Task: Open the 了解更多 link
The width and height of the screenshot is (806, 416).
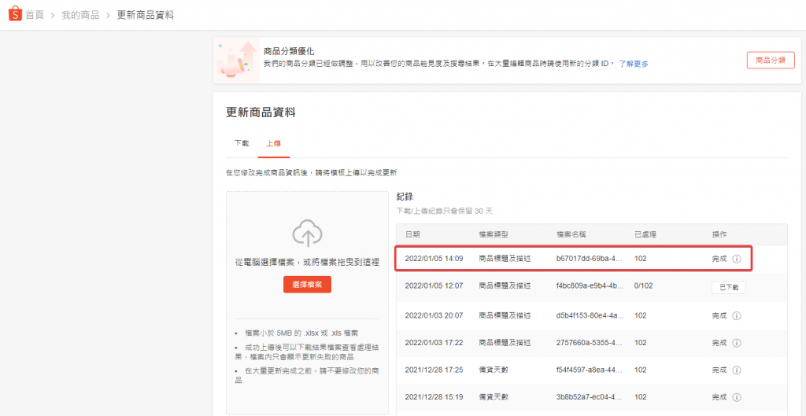Action: [x=633, y=64]
